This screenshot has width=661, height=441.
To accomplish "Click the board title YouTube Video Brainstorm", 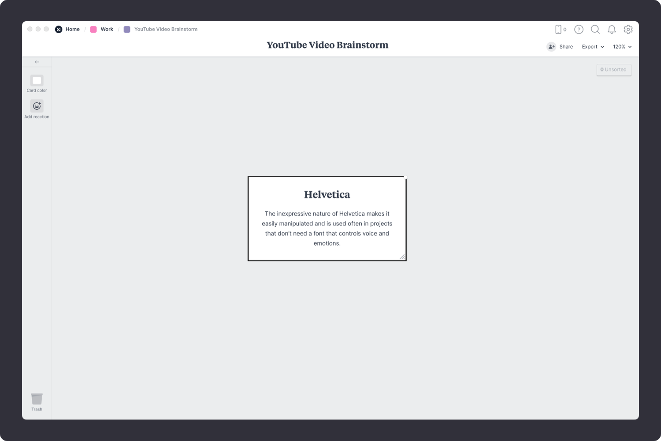I will pos(327,45).
